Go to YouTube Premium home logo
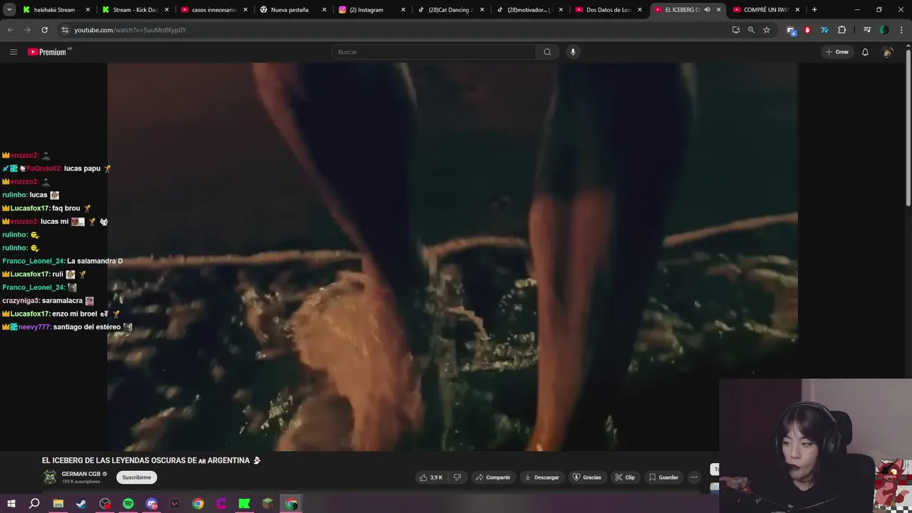The width and height of the screenshot is (912, 513). (49, 52)
